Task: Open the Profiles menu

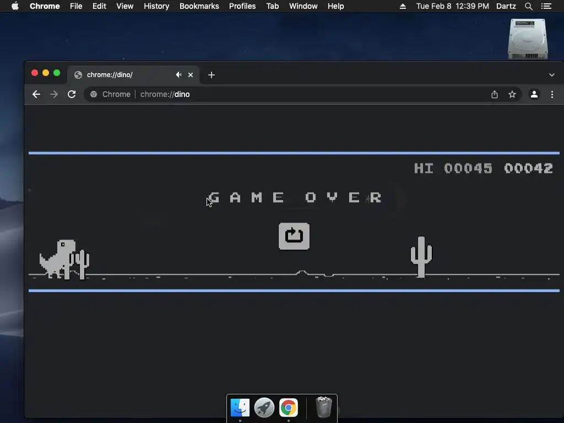Action: click(x=242, y=6)
